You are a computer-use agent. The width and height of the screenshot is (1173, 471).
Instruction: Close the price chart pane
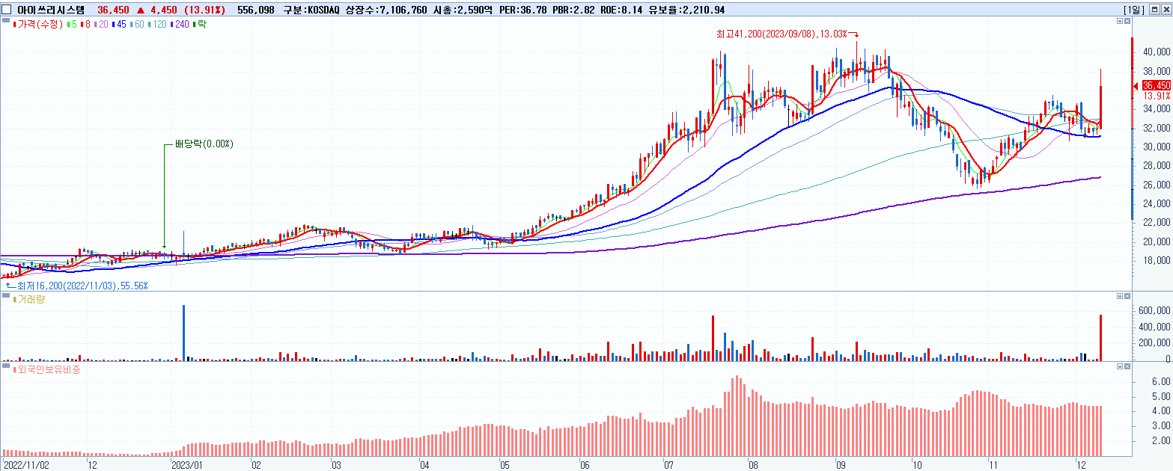[x=1128, y=22]
